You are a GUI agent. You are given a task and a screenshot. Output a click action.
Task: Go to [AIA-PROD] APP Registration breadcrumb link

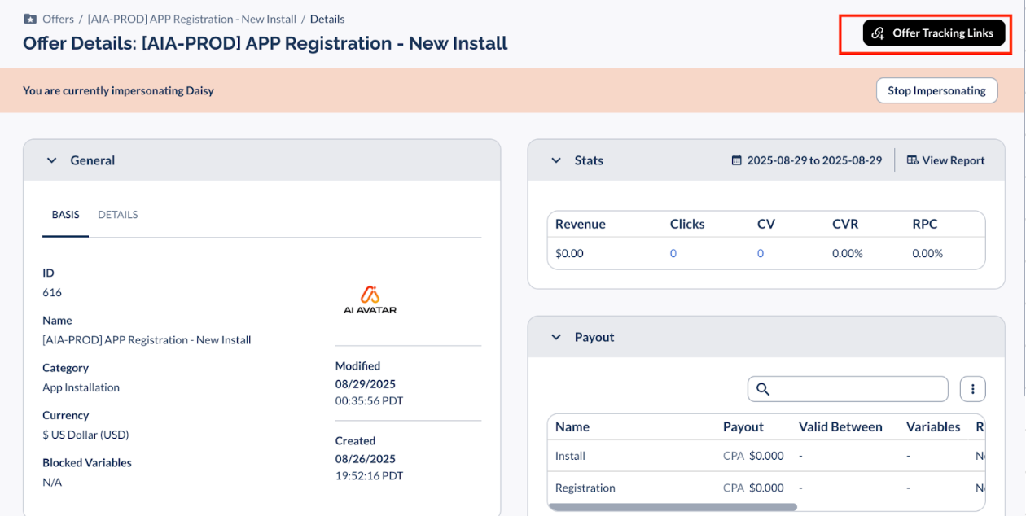point(192,19)
